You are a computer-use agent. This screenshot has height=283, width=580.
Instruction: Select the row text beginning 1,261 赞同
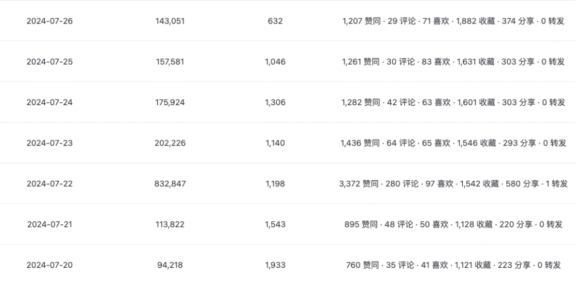click(x=453, y=62)
